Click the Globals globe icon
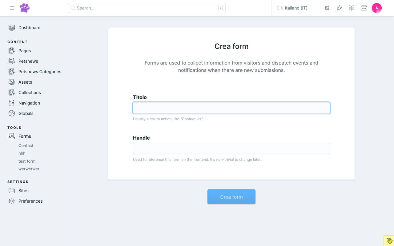The image size is (394, 246). pos(12,113)
